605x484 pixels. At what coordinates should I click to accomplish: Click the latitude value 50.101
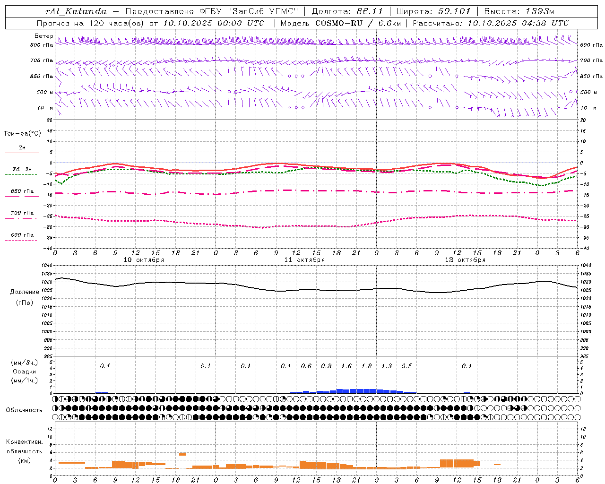point(454,11)
